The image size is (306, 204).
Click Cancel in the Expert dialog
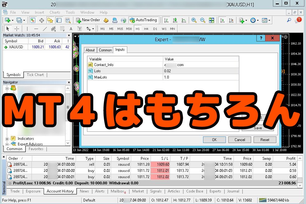pos(240,140)
